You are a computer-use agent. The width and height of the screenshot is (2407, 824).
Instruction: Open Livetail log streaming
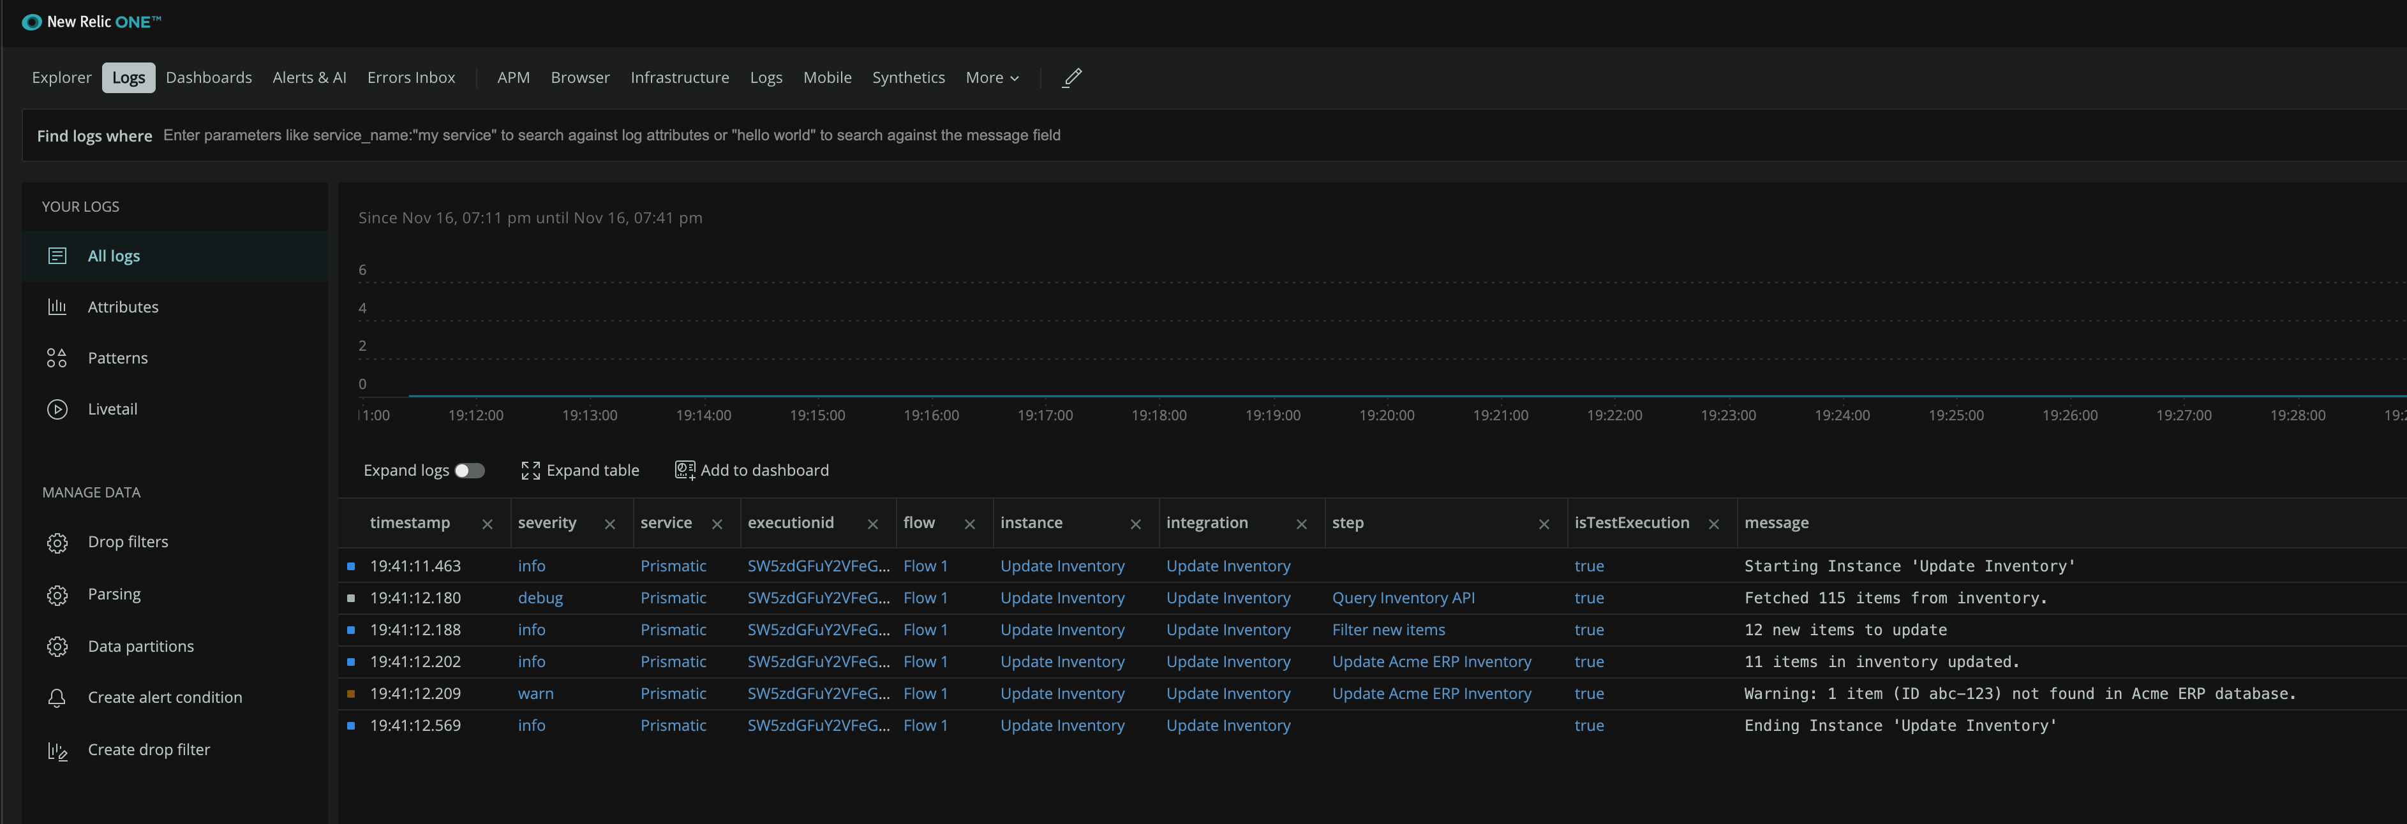(x=113, y=408)
